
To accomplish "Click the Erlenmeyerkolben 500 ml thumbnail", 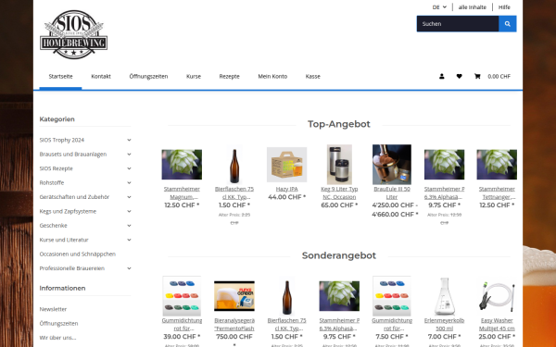I will pyautogui.click(x=444, y=296).
